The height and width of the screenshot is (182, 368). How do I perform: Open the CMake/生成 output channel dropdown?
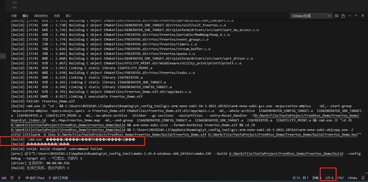pos(311,16)
